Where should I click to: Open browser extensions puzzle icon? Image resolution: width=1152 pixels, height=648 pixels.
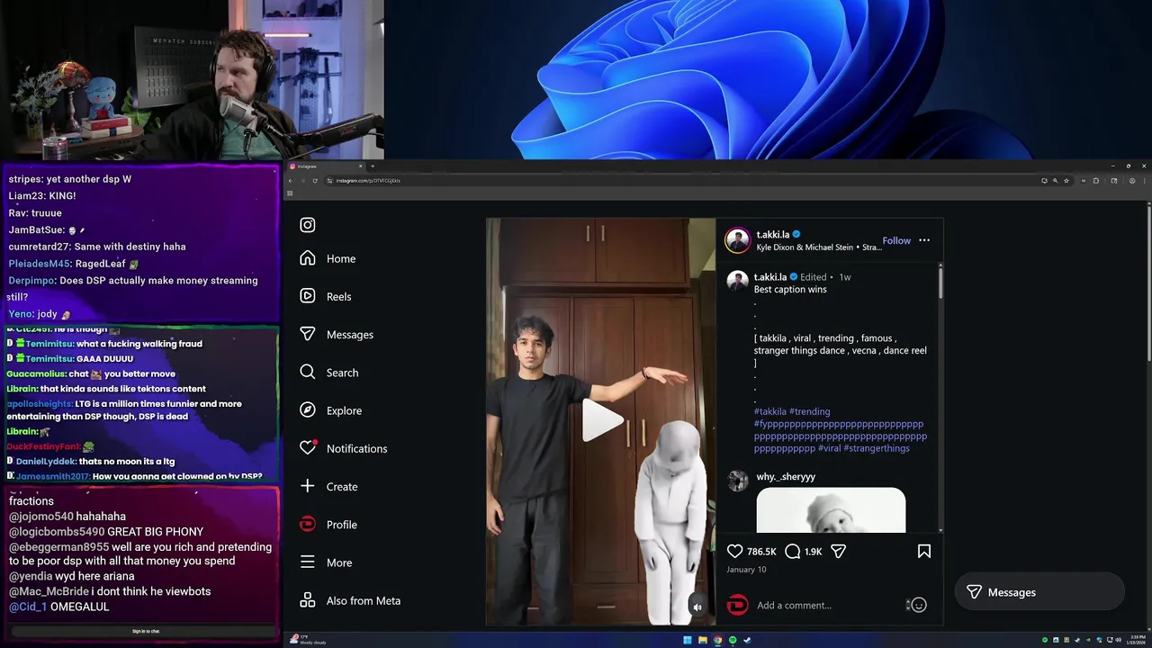tap(1095, 181)
